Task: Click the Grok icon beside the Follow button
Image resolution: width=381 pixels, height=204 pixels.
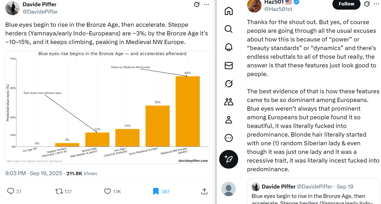Action: click(367, 4)
